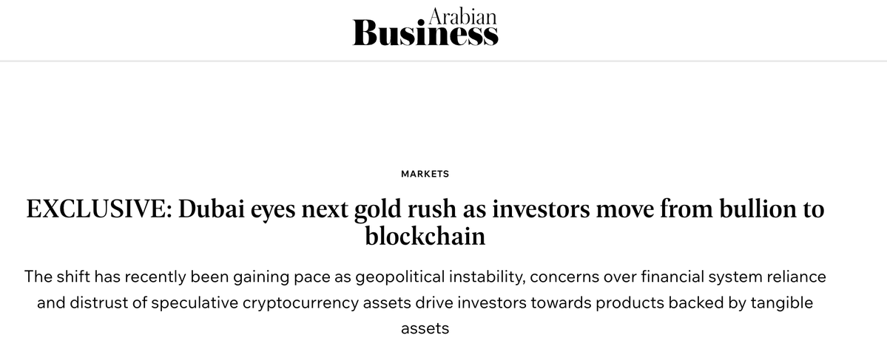Viewport: 887px width, 355px height.
Task: Open the MARKETS category link
Action: click(425, 174)
